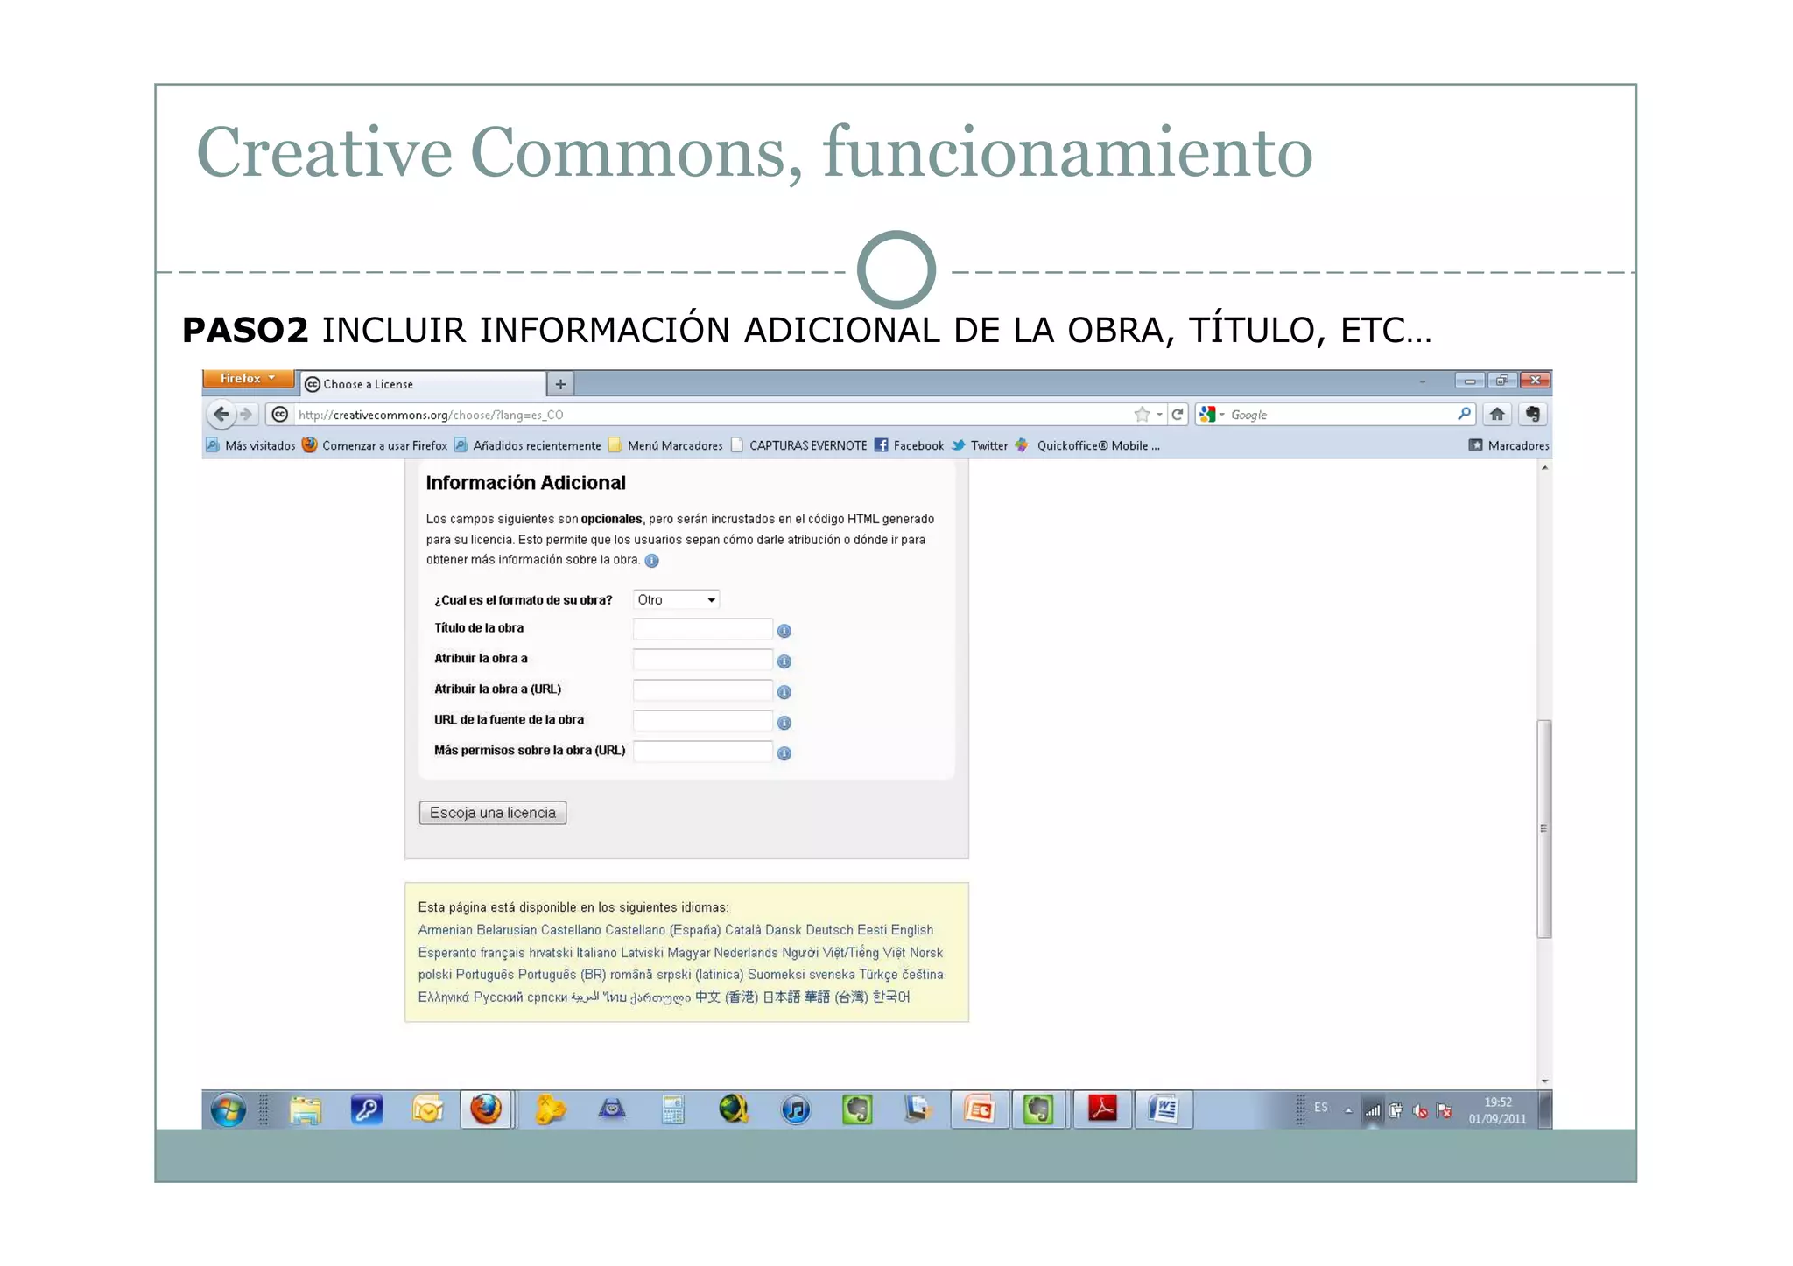1793x1266 pixels.
Task: Open the Twitter bookmark in the toolbar
Action: click(986, 445)
